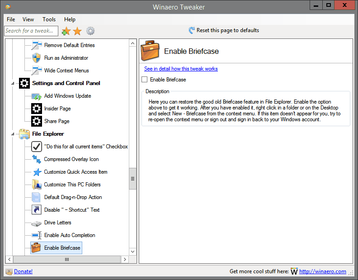Open the http://winaero.com link
Screen dimensions: 358x280
click(323, 271)
